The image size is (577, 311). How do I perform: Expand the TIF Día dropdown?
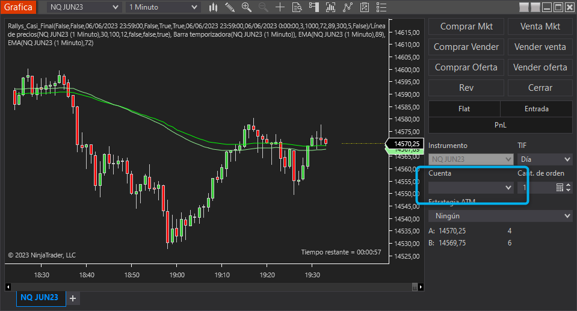[x=545, y=159]
